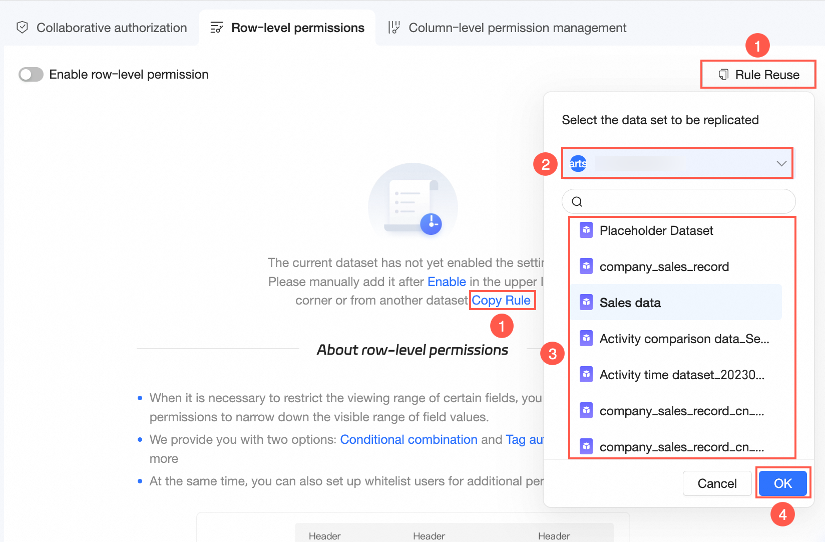Viewport: 825px width, 542px height.
Task: Switch to Collaborative authorization tab
Action: tap(111, 28)
